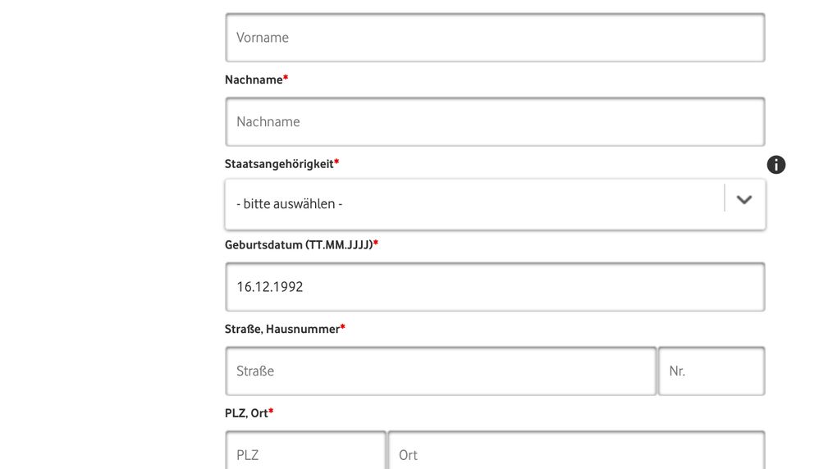The height and width of the screenshot is (469, 819).
Task: Click the "Straße, Hausnummer" label
Action: point(281,329)
